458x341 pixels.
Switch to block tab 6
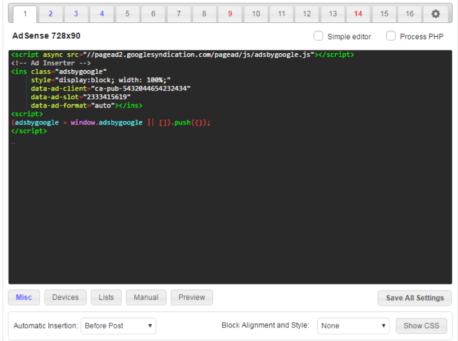point(153,14)
